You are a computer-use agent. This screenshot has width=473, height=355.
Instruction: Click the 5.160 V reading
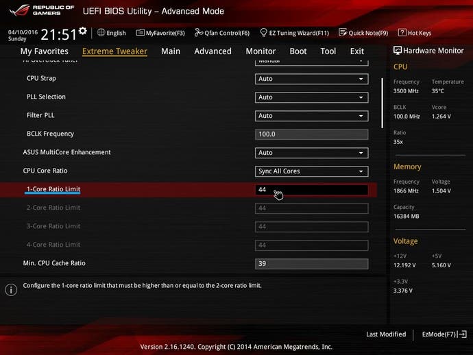click(x=441, y=265)
